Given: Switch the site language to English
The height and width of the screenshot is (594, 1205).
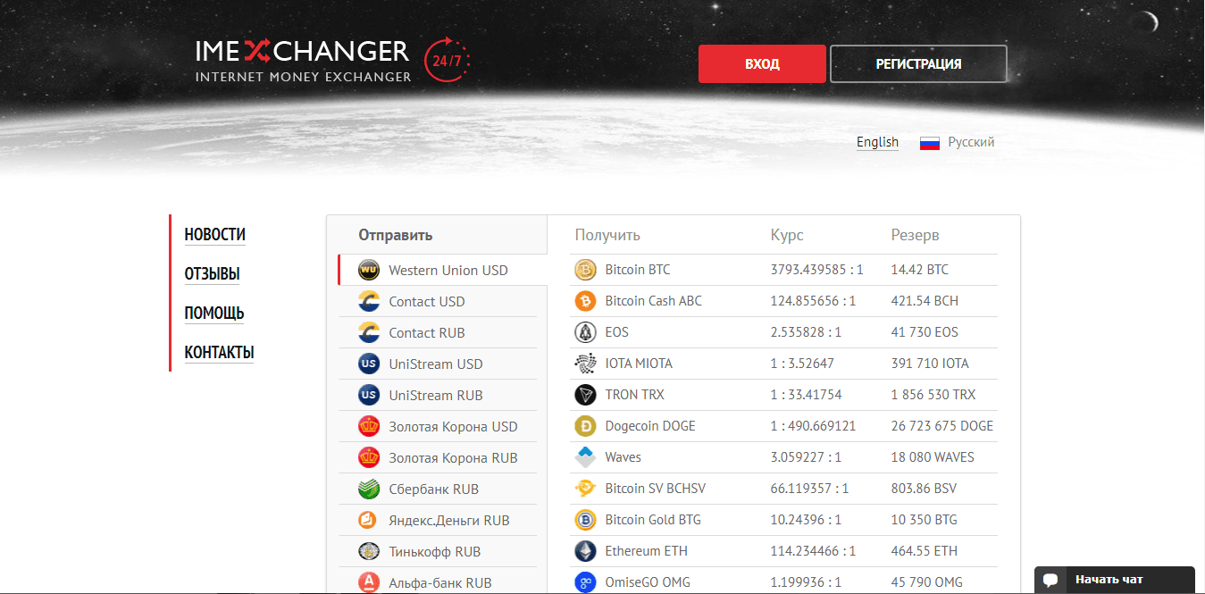Looking at the screenshot, I should 876,141.
